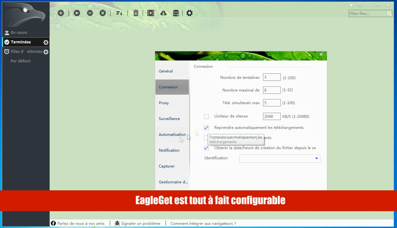Delete selected item with trash icon
Viewport: 397px width, 228px height.
pyautogui.click(x=136, y=13)
